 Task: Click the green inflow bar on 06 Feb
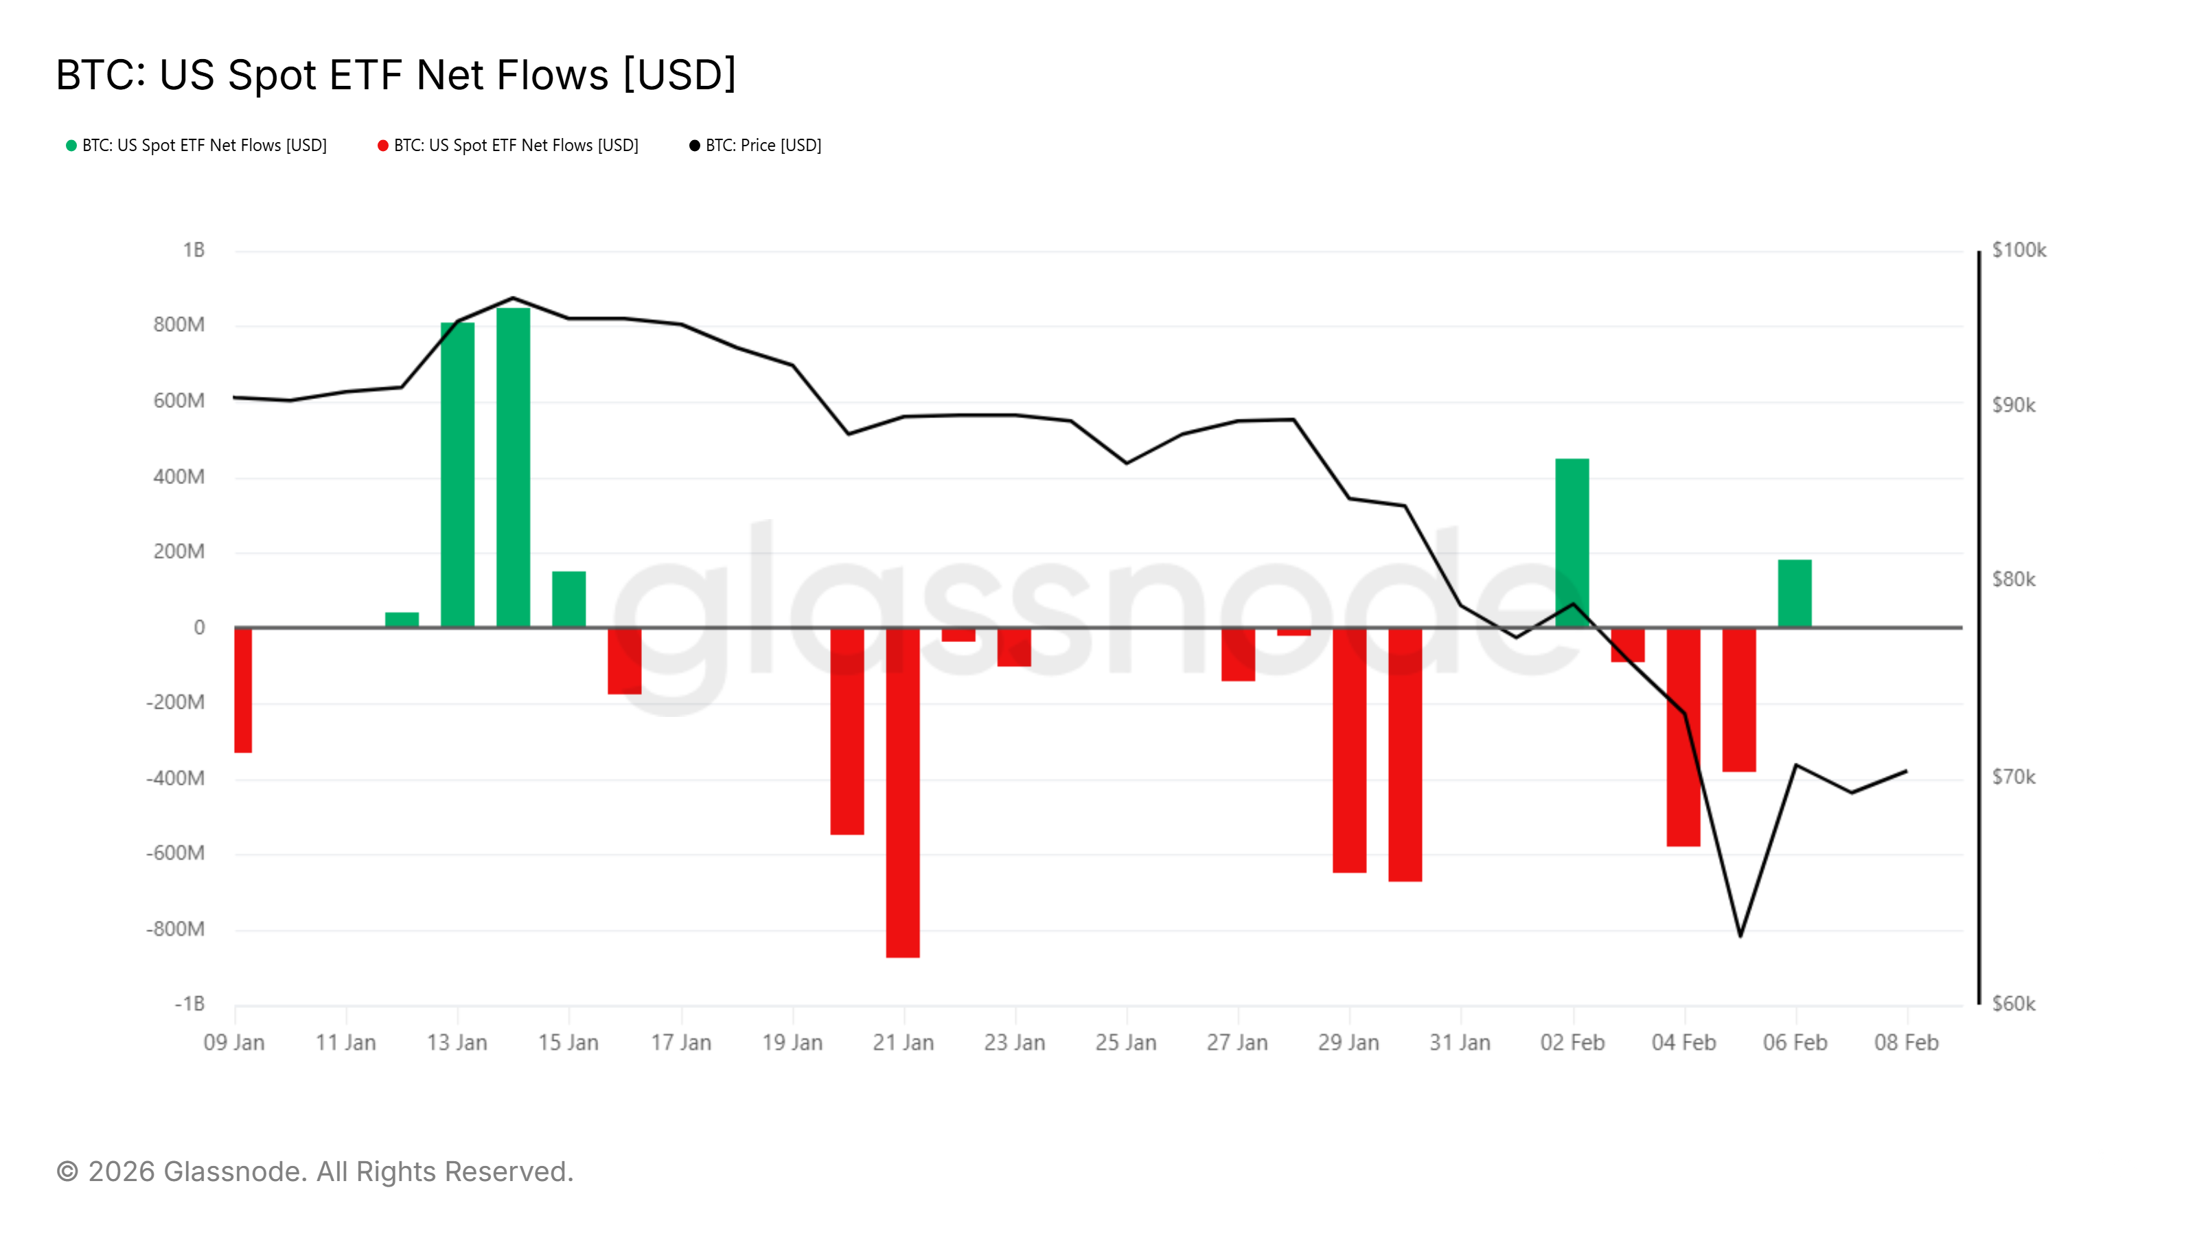tap(1795, 594)
